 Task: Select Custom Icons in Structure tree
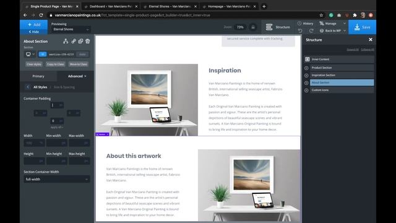click(342, 90)
